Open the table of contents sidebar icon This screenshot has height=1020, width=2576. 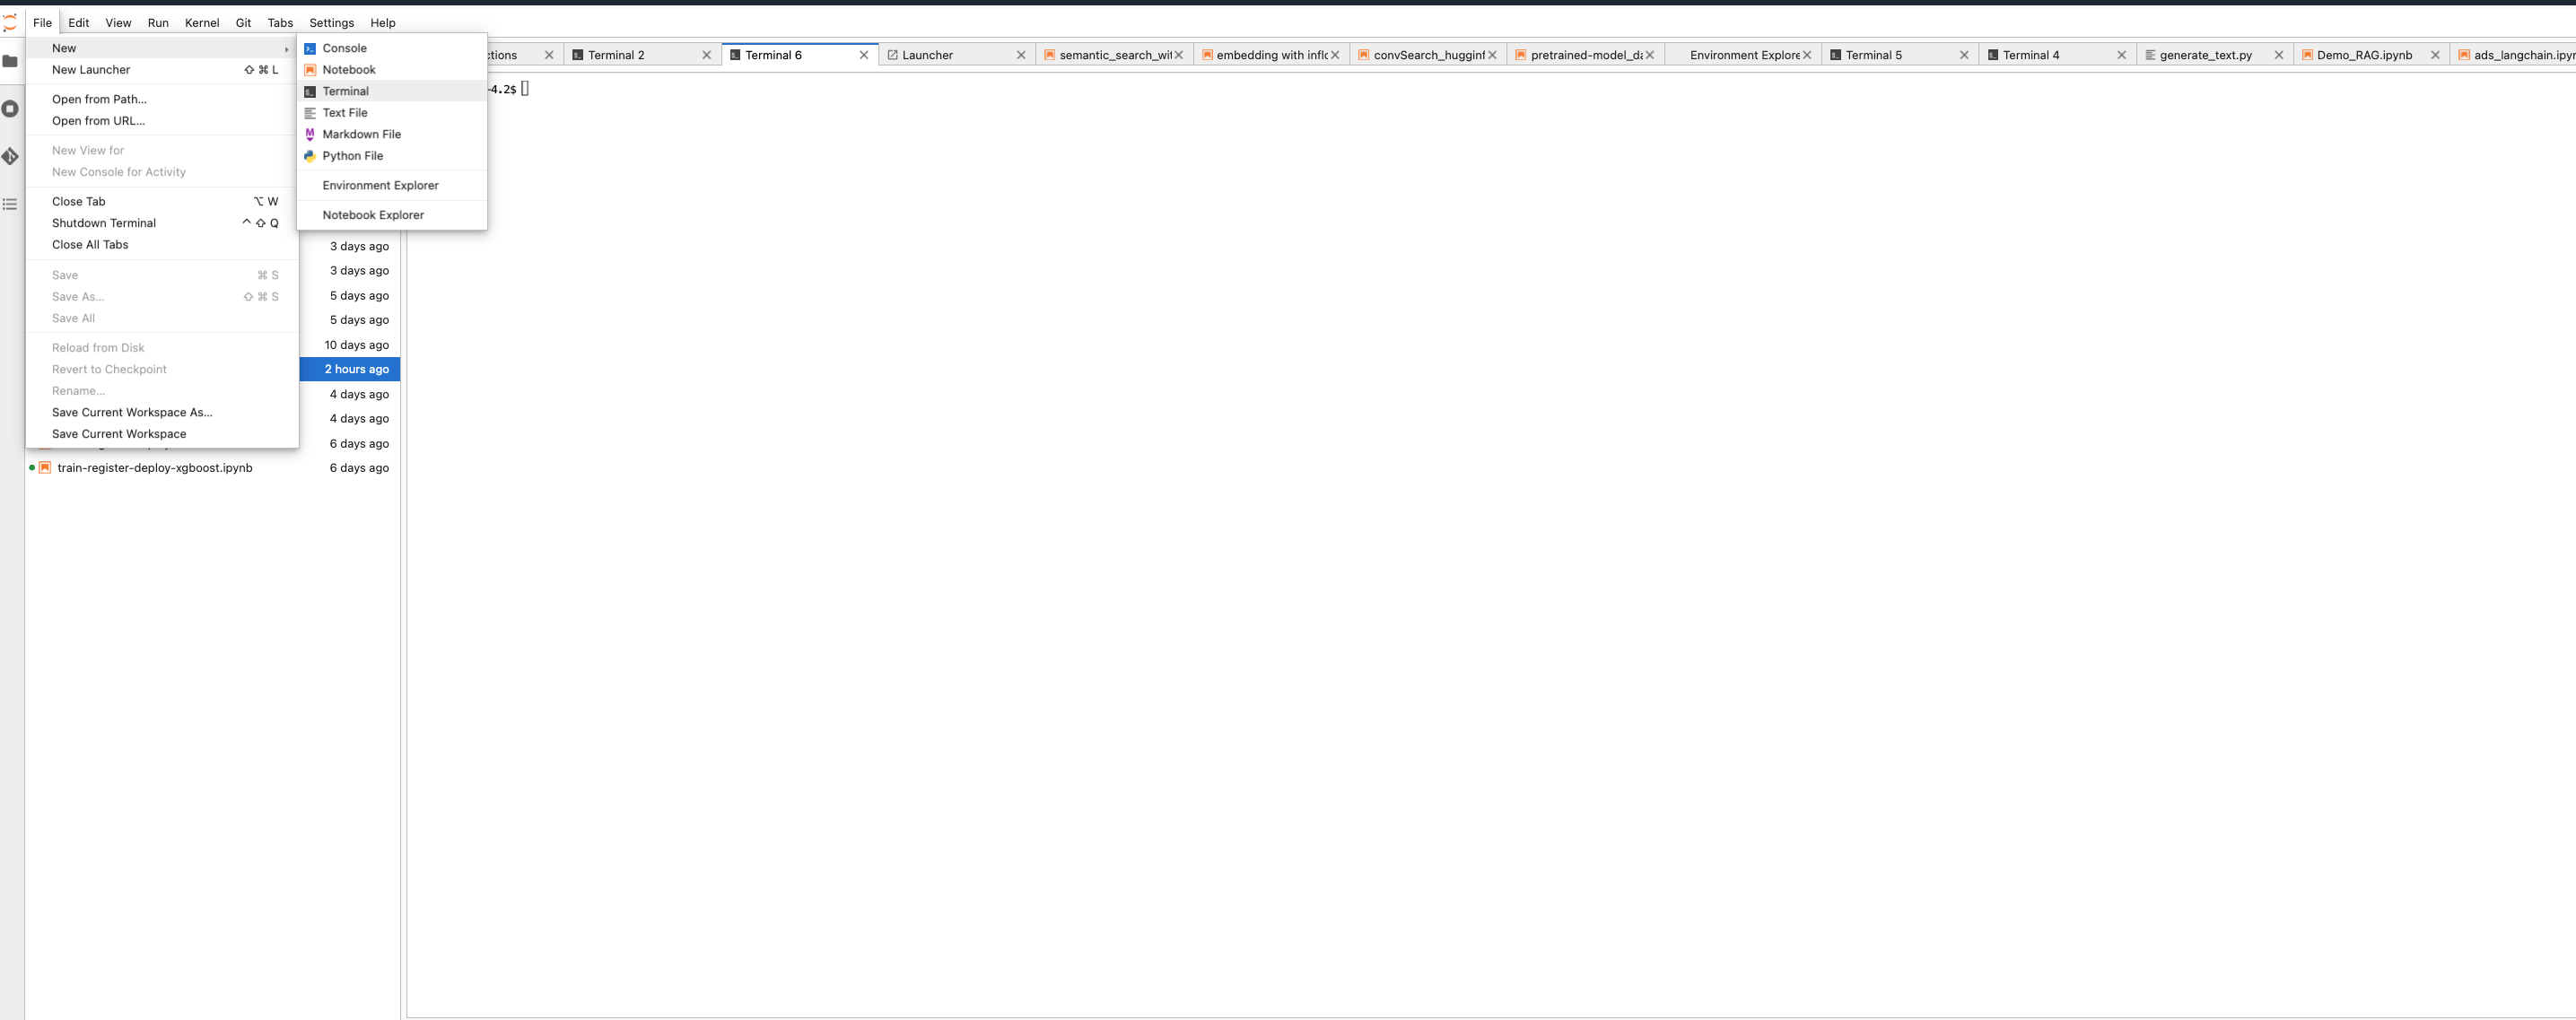point(10,204)
